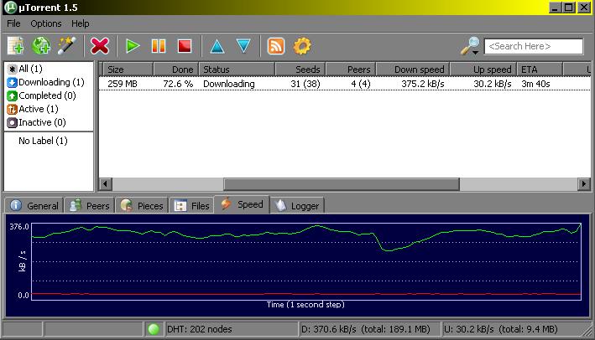Click the 72.6 % done value

178,84
